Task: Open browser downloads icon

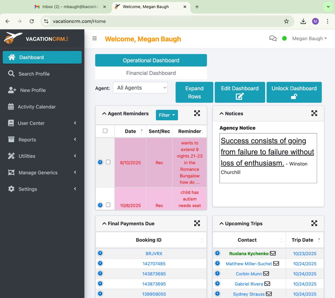Action: pos(303,21)
